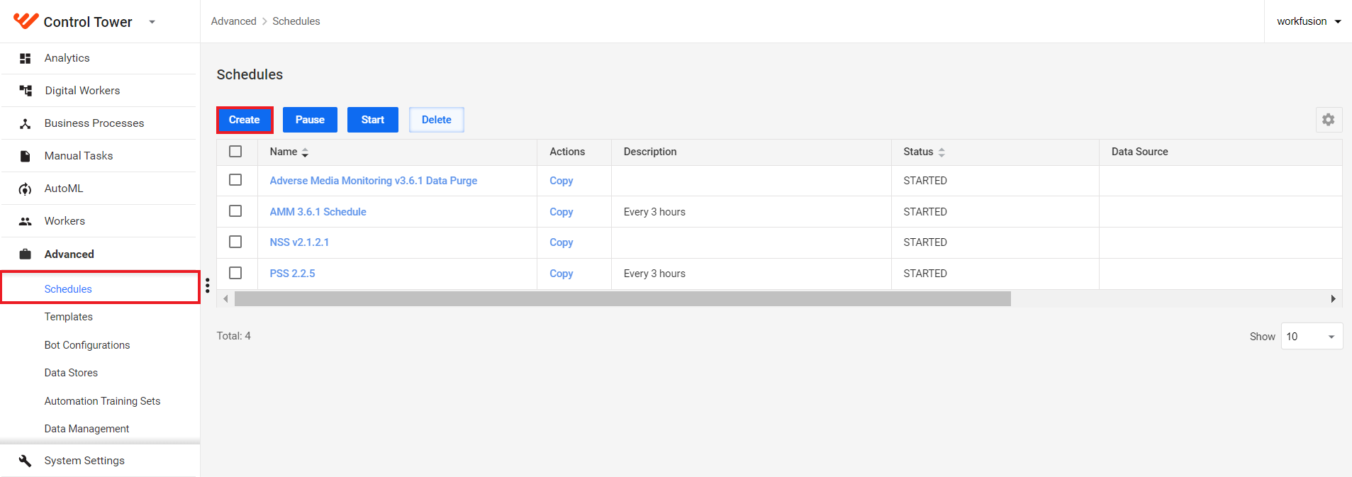Select Data Management in the submenu
Image resolution: width=1352 pixels, height=477 pixels.
coord(86,429)
